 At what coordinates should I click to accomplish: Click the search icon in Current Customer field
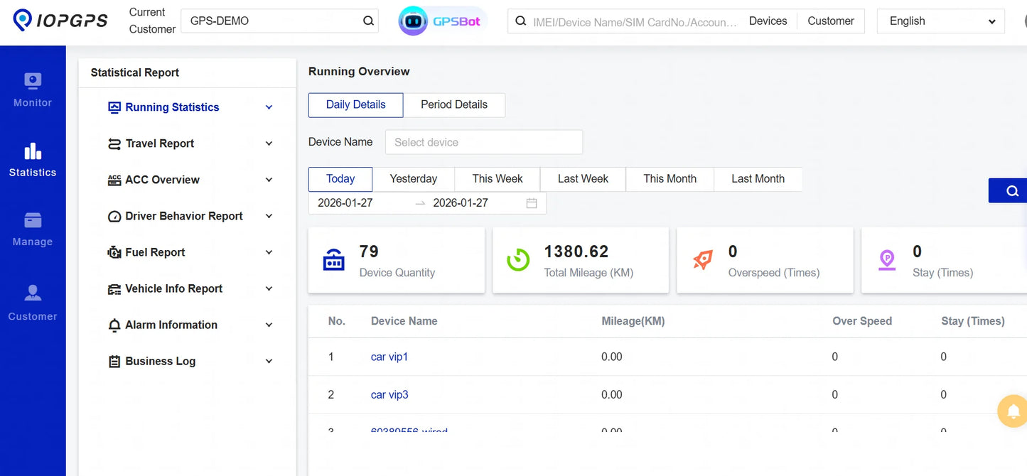[x=368, y=21]
